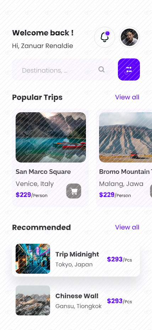Select the Bromo Mountain trip title

(126, 172)
